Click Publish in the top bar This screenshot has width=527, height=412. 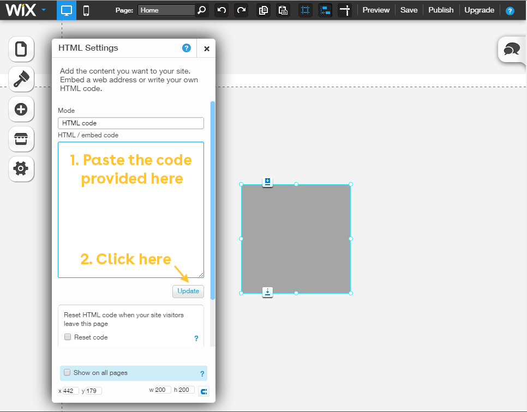coord(441,10)
